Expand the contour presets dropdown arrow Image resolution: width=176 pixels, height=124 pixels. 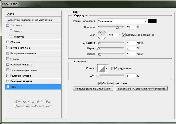click(x=107, y=68)
